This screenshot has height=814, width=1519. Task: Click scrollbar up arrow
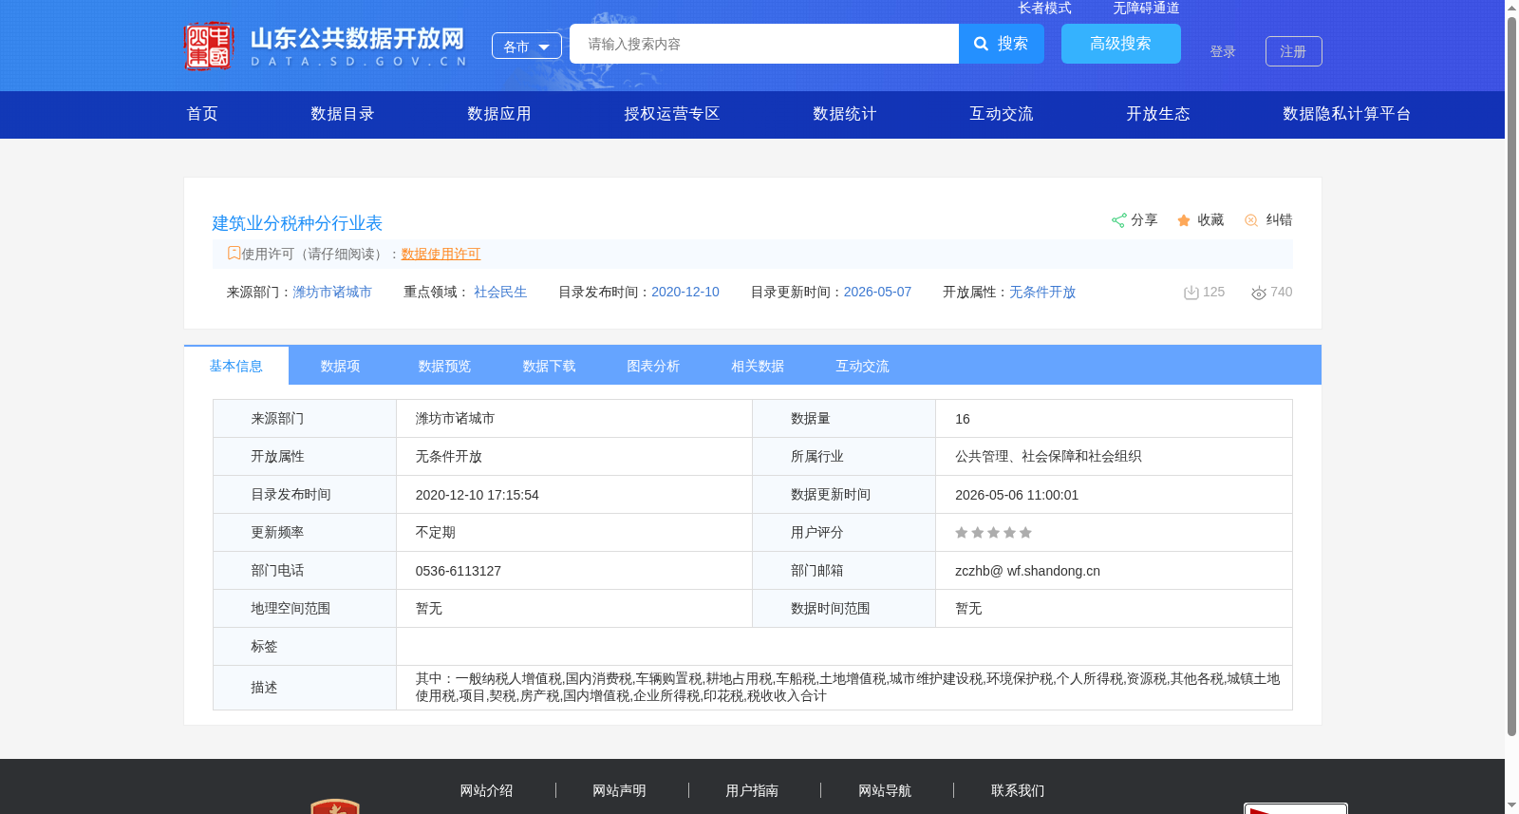(x=1511, y=8)
